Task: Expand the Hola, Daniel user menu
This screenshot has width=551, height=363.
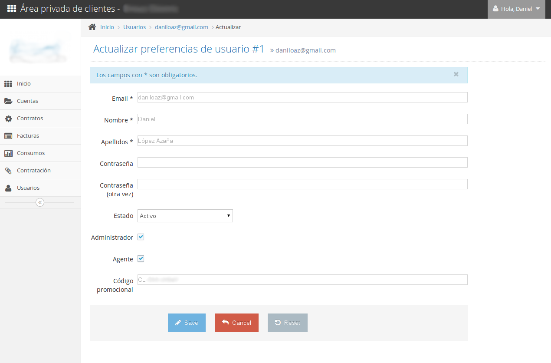Action: [x=516, y=9]
